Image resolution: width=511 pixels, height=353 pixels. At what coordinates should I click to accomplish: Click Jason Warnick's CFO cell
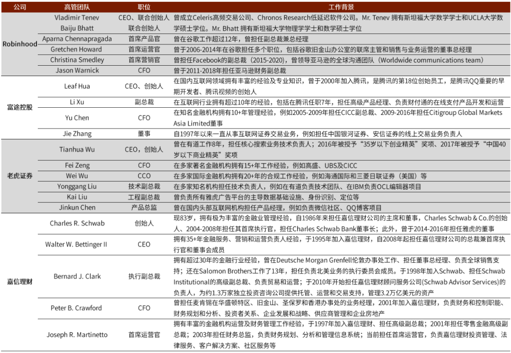[144, 70]
